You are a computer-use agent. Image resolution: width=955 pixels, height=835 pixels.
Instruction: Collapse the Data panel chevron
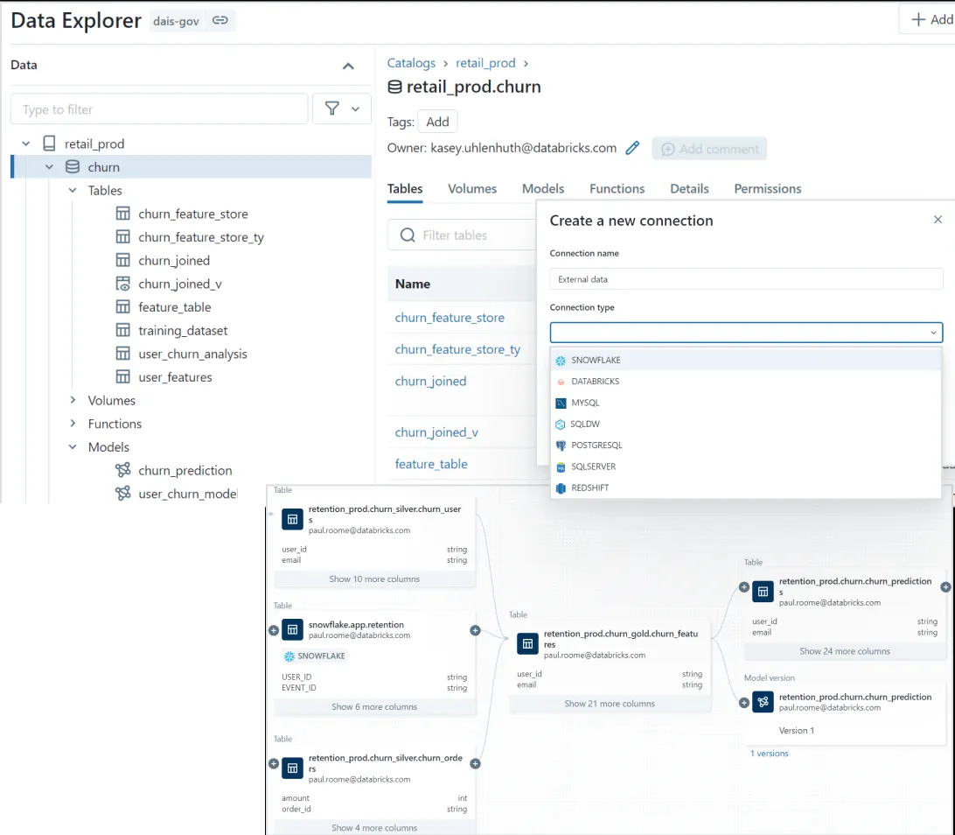pyautogui.click(x=348, y=66)
